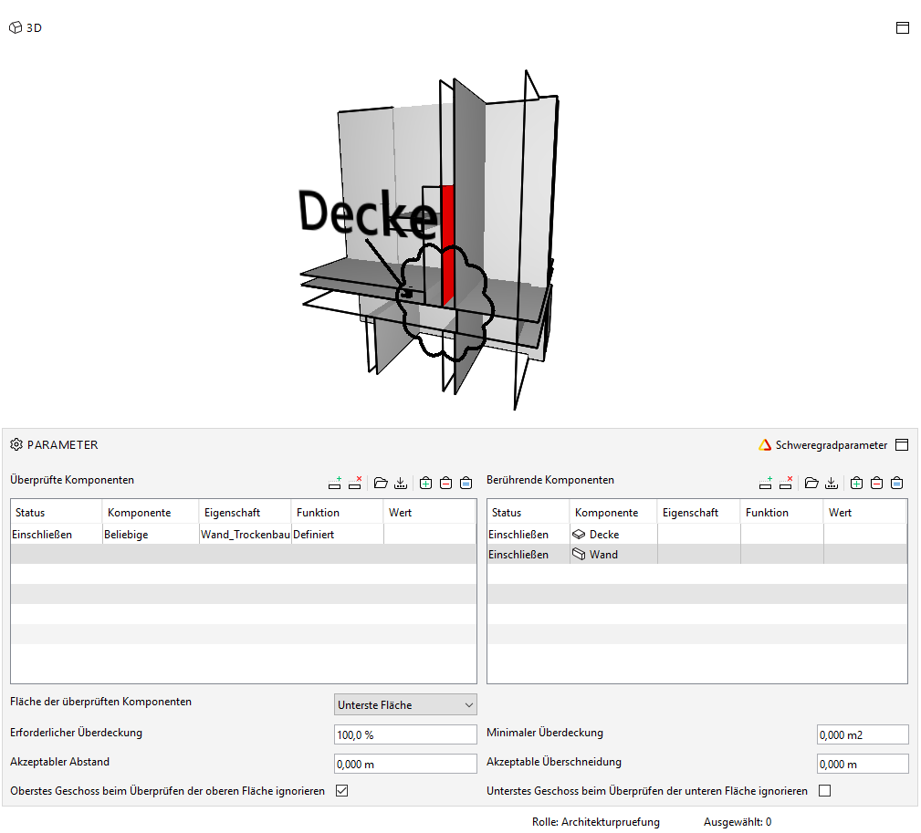Image resolution: width=921 pixels, height=833 pixels.
Task: Click Funktion header in Überprüfte Komponenten
Action: coord(338,512)
